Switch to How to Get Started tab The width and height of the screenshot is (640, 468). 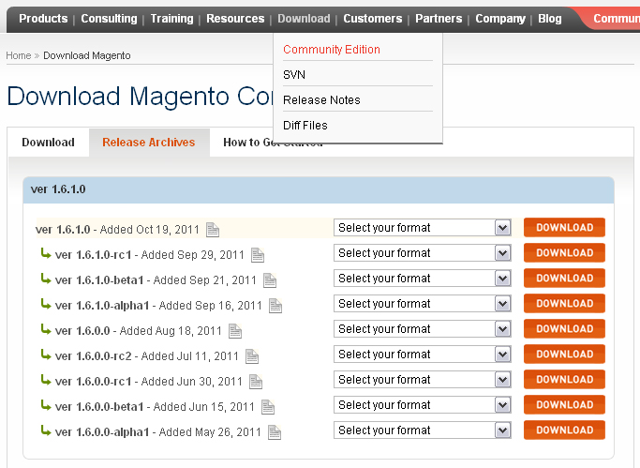click(273, 143)
